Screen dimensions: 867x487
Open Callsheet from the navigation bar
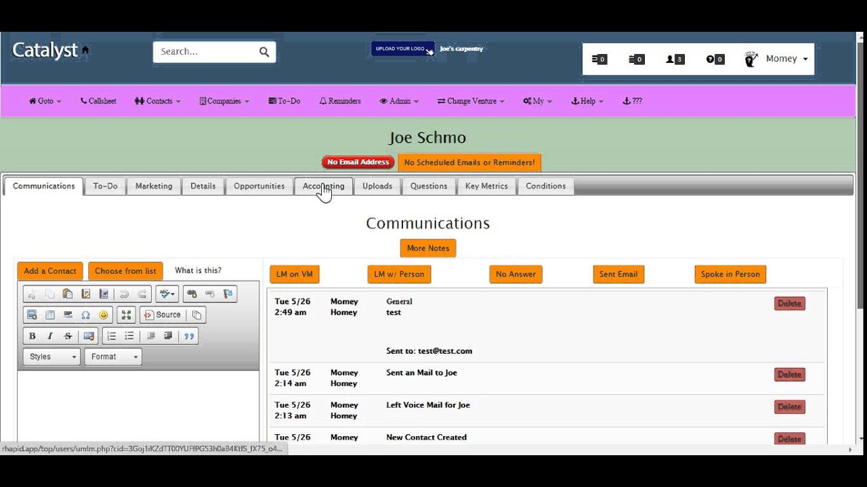pos(98,101)
